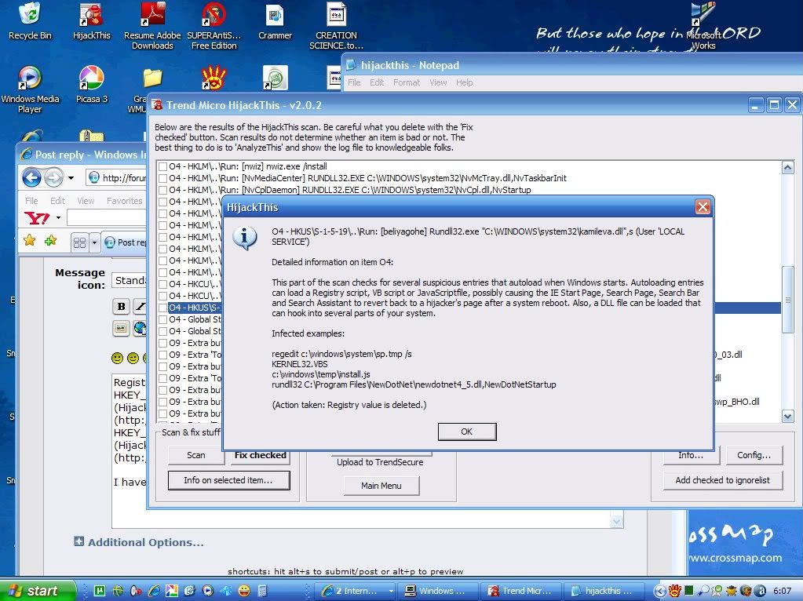Launch Windows Media Player desktop shortcut
Screen dimensions: 803x601
coord(30,89)
